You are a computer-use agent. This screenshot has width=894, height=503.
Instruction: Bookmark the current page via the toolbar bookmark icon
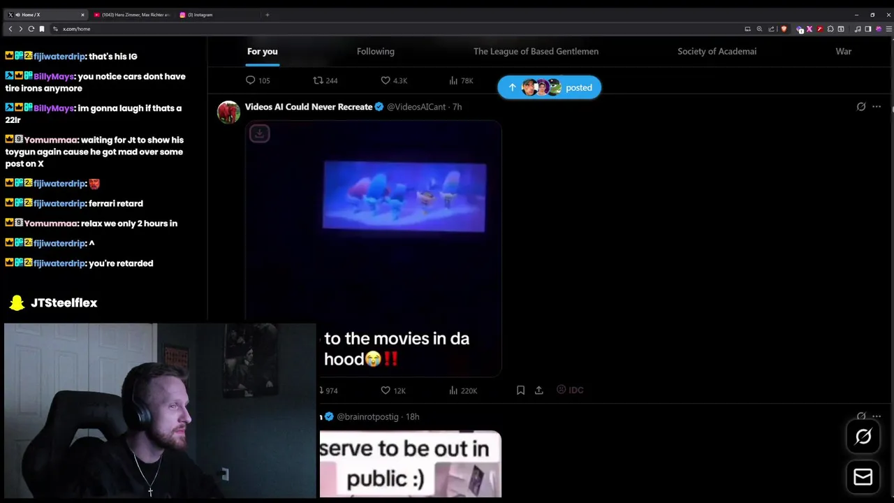point(42,29)
